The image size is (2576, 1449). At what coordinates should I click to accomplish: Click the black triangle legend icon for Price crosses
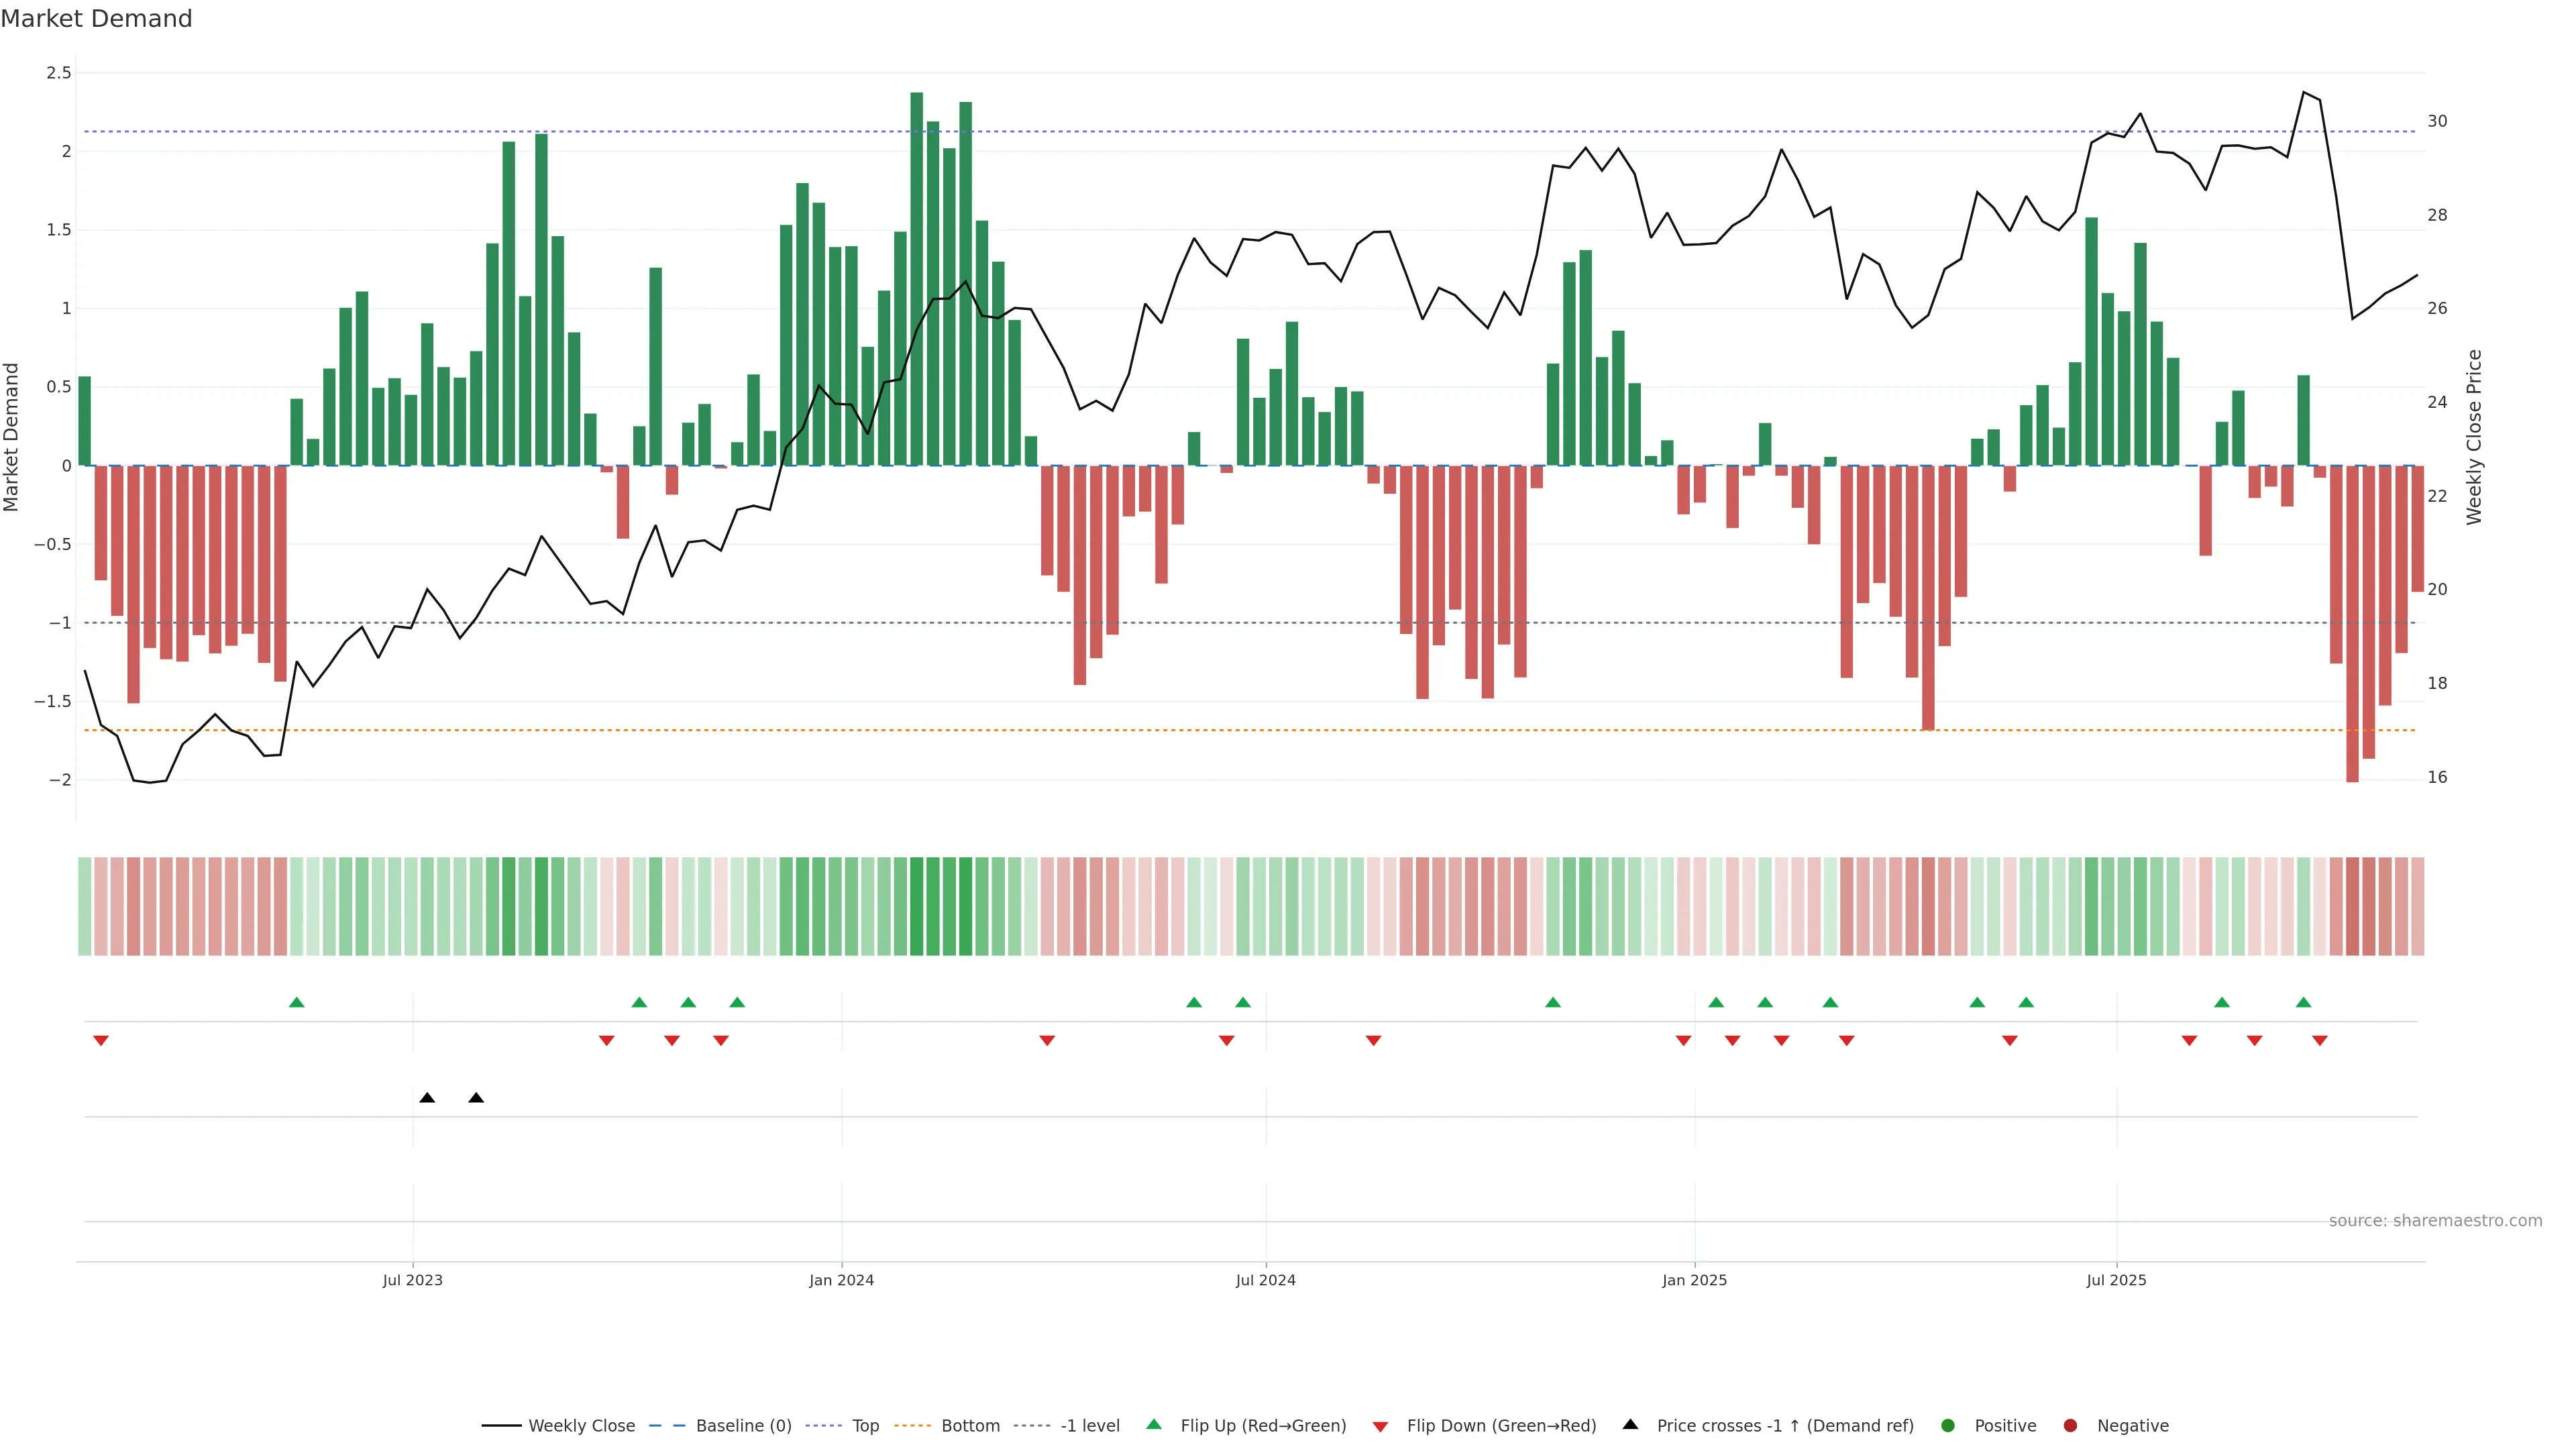point(1630,1425)
